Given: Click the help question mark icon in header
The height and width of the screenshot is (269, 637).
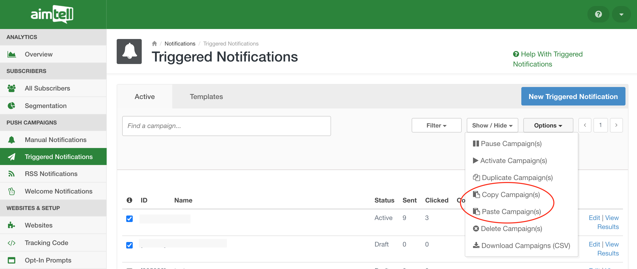Looking at the screenshot, I should click(x=598, y=14).
